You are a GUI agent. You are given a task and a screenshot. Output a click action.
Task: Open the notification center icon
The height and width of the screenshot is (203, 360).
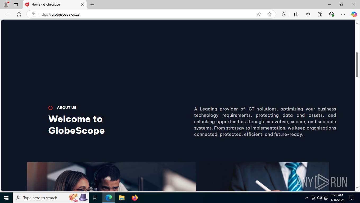tap(351, 198)
